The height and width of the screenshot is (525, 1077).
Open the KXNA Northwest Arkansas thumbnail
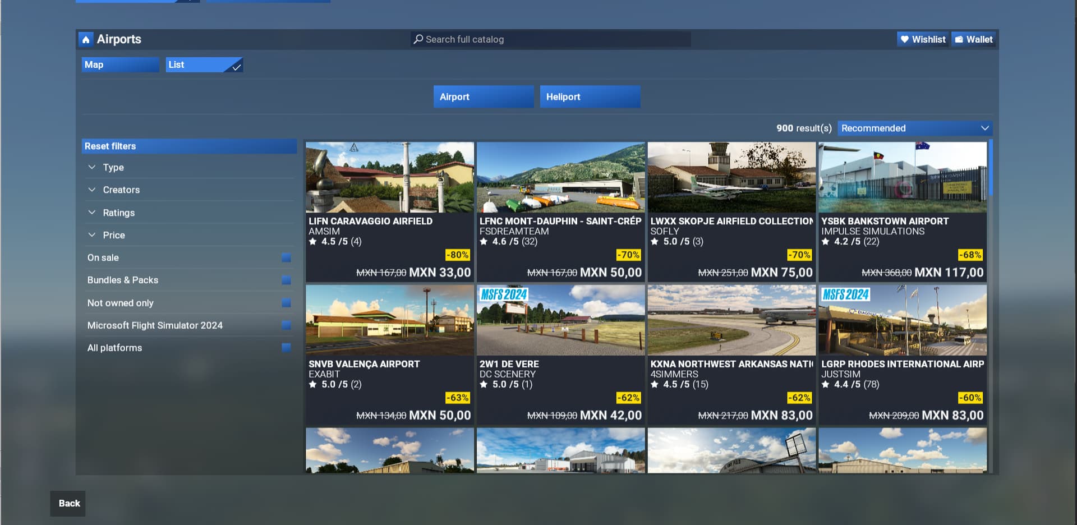(731, 320)
